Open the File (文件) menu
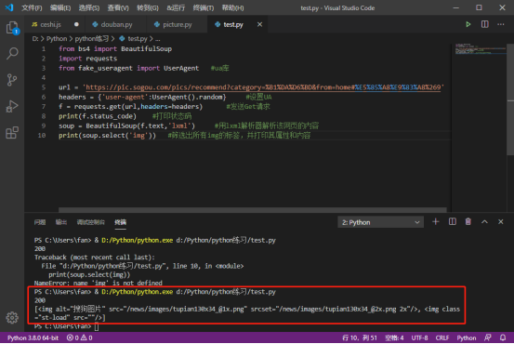514x344 pixels. [32, 7]
